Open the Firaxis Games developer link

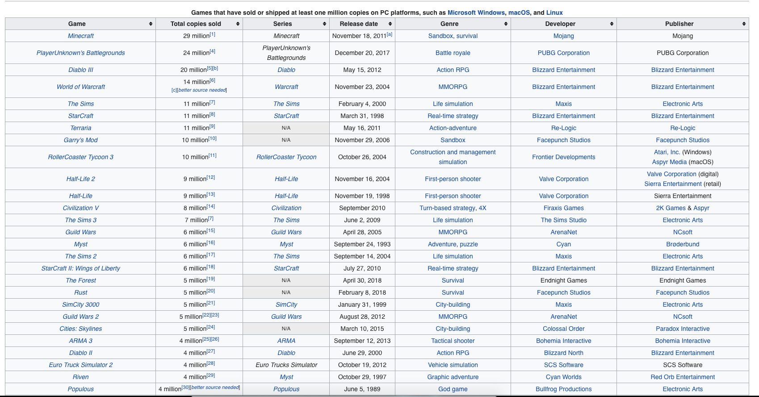coord(564,208)
